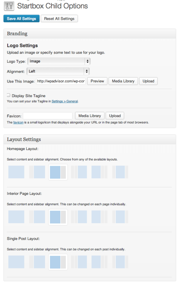Open the Logo Type dropdown
Image resolution: width=179 pixels, height=283 pixels.
[59, 61]
